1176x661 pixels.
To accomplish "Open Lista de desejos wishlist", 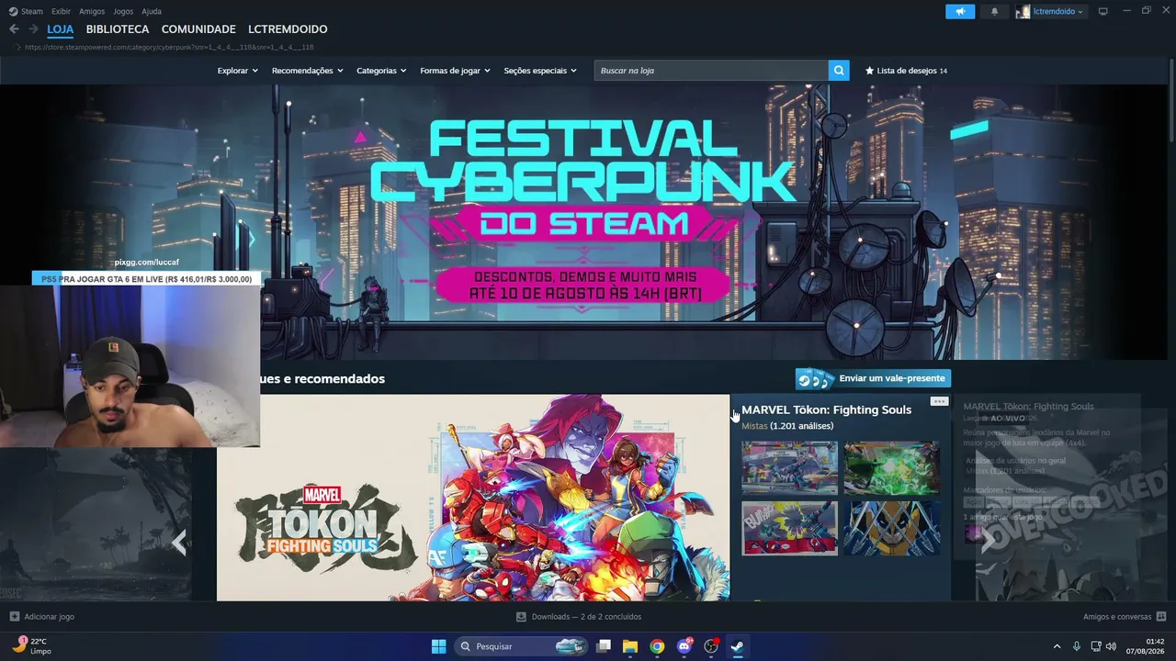I will click(906, 71).
